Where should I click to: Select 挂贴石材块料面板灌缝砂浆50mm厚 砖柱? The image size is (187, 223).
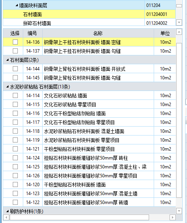(x=86, y=158)
